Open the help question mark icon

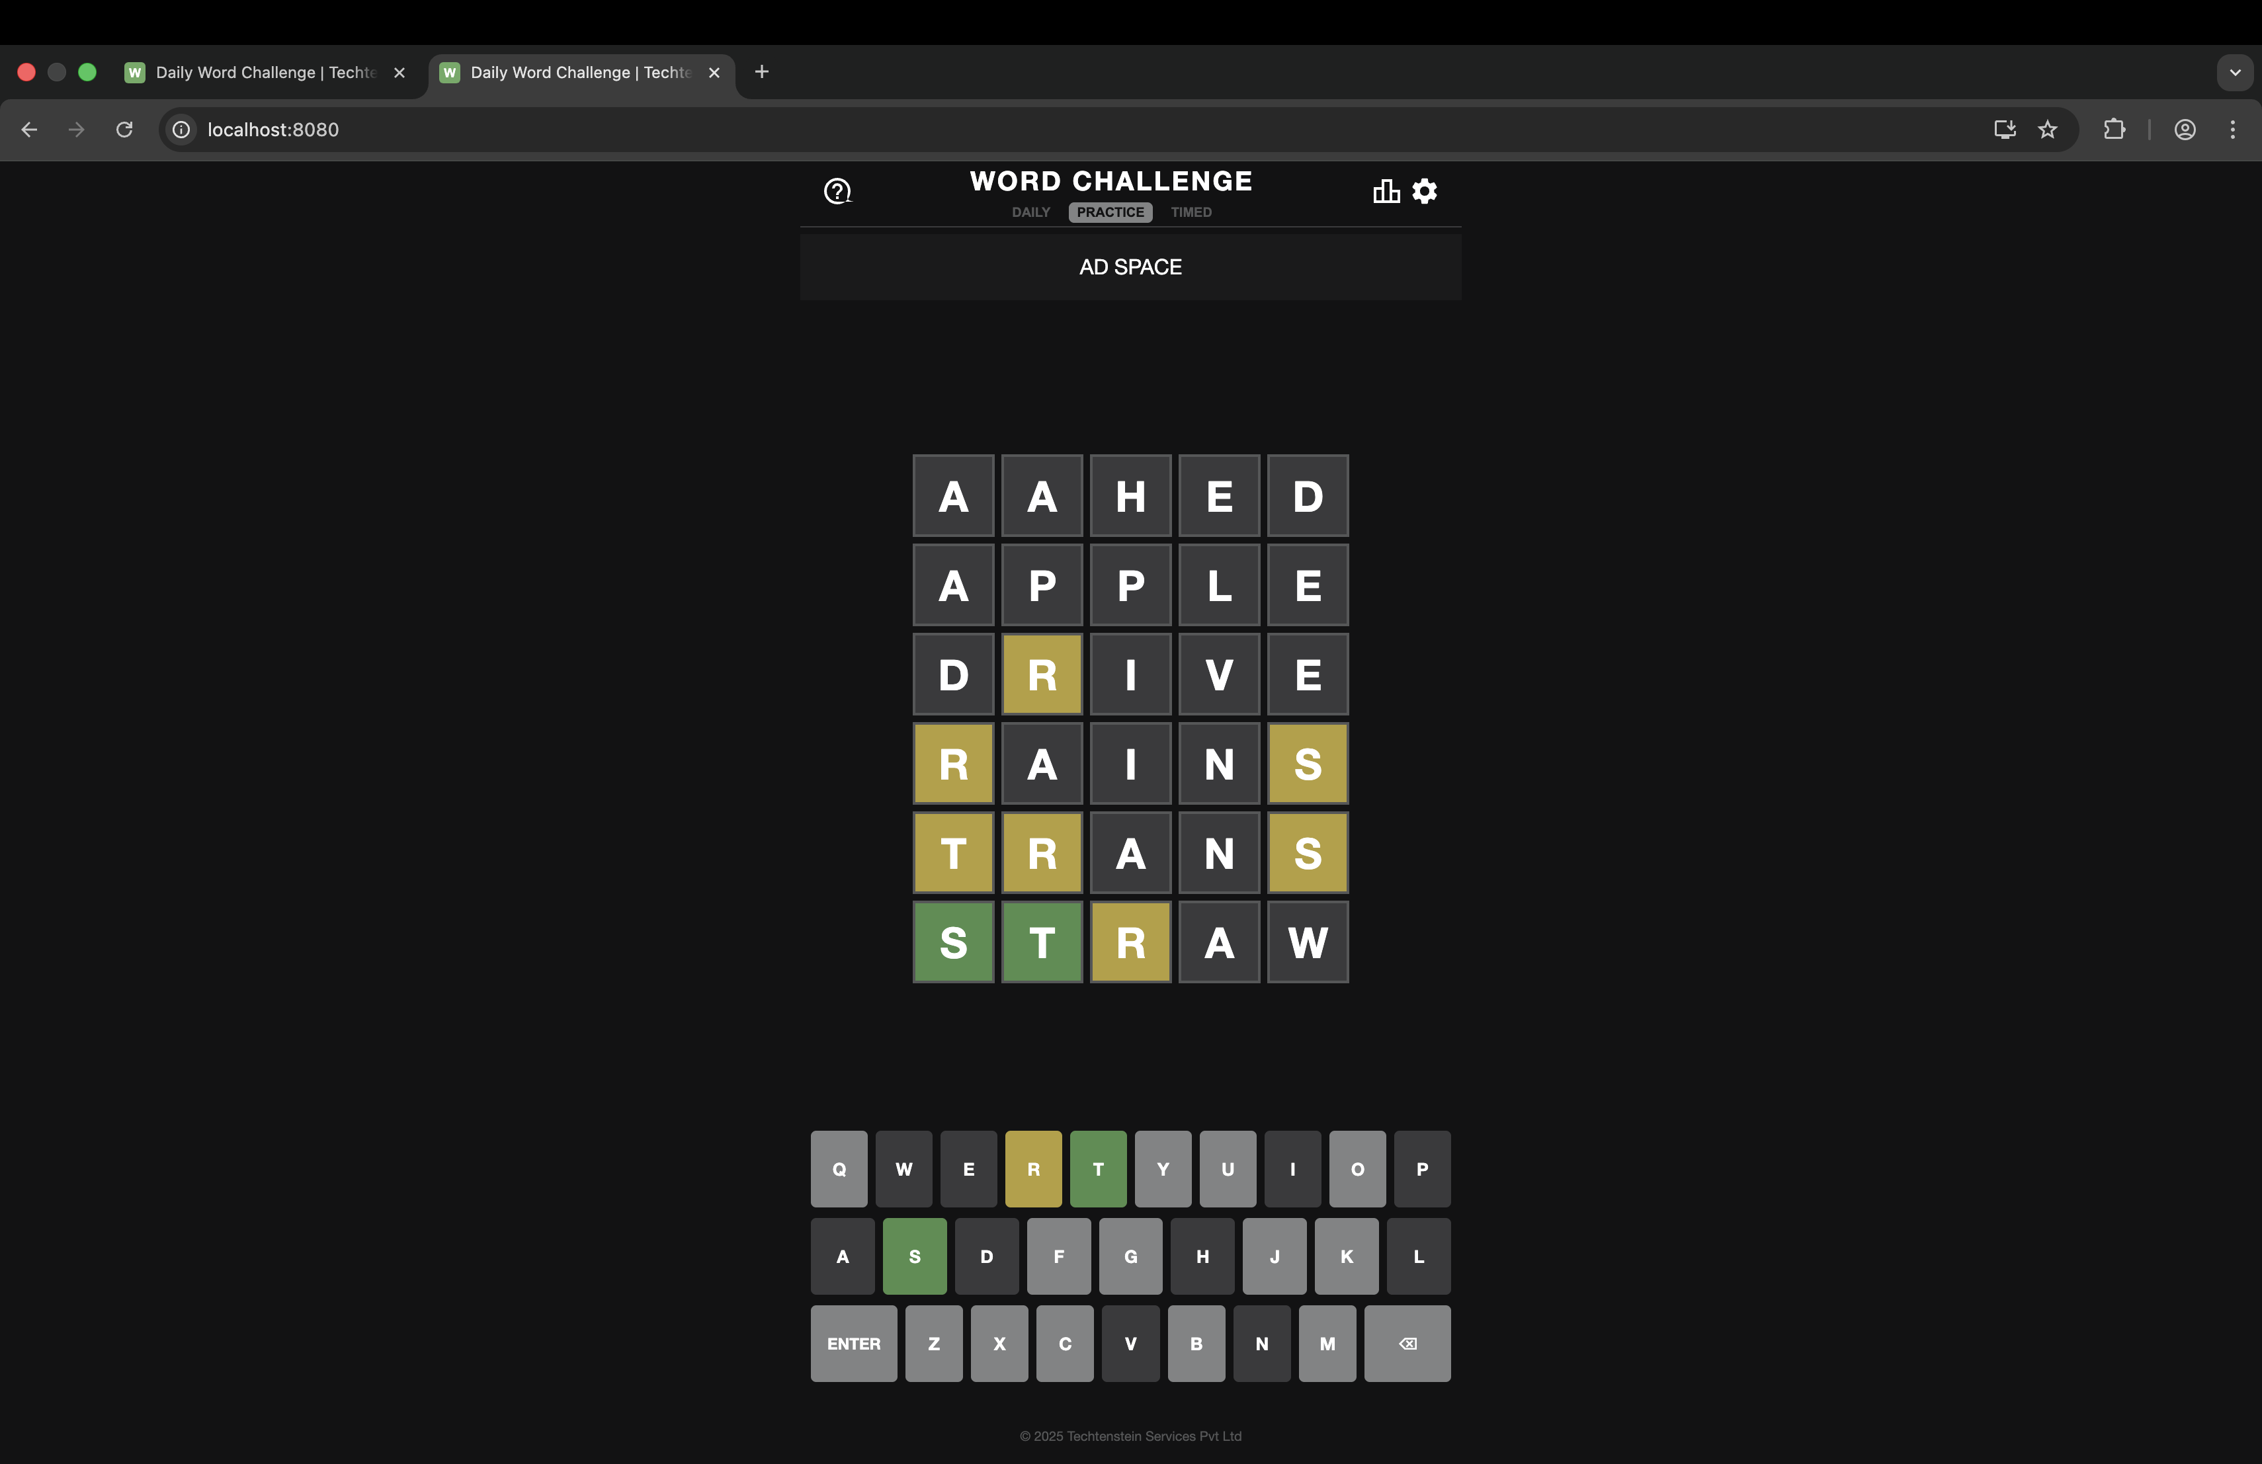click(x=837, y=192)
